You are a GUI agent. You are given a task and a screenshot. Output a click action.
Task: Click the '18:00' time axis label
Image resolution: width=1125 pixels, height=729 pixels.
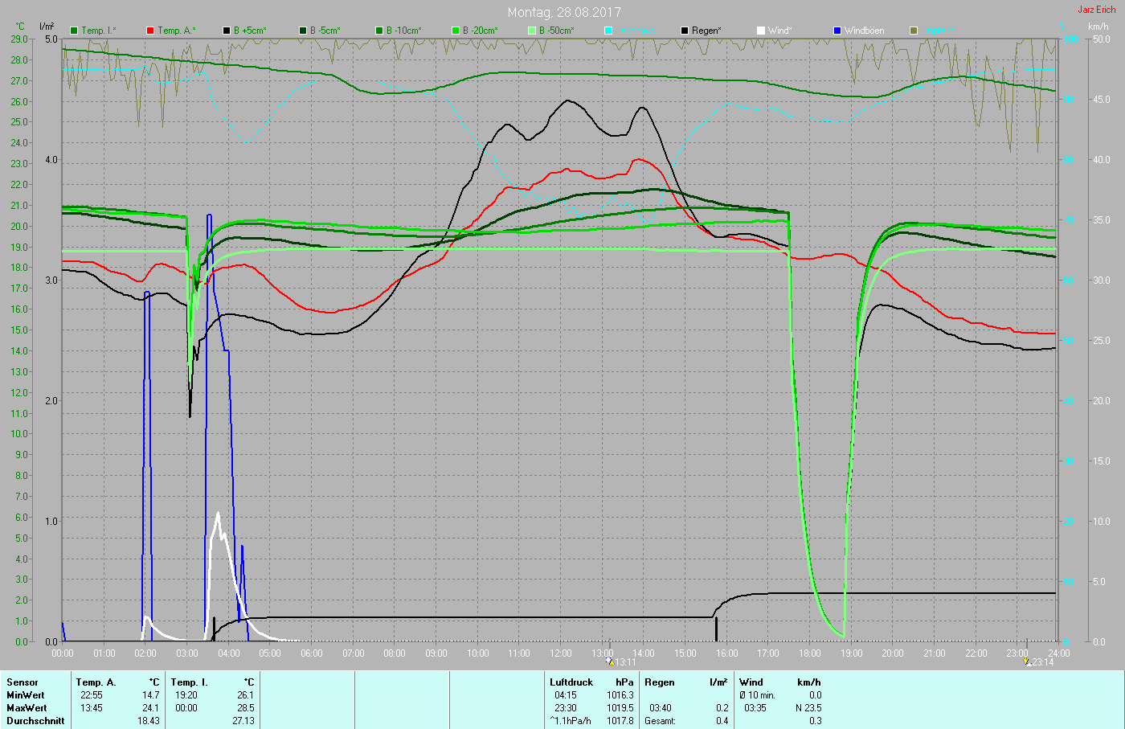point(809,653)
